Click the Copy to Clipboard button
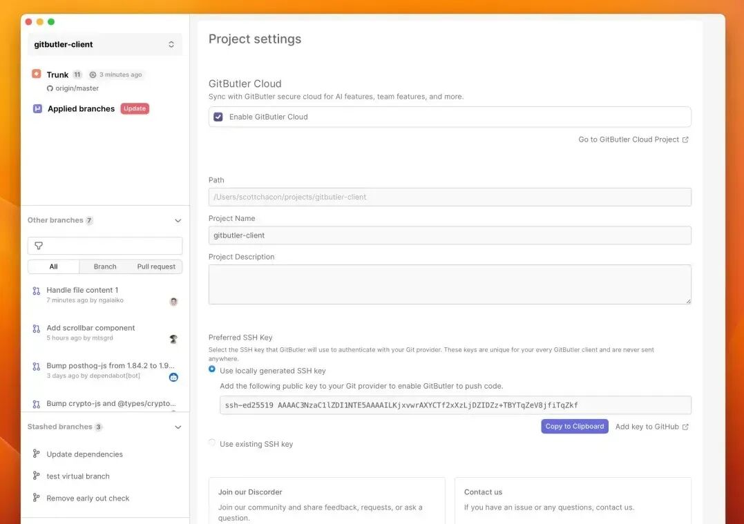The image size is (744, 524). [x=575, y=427]
